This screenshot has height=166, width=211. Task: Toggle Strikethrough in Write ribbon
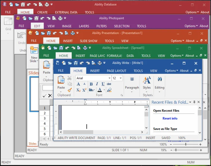(x=109, y=84)
